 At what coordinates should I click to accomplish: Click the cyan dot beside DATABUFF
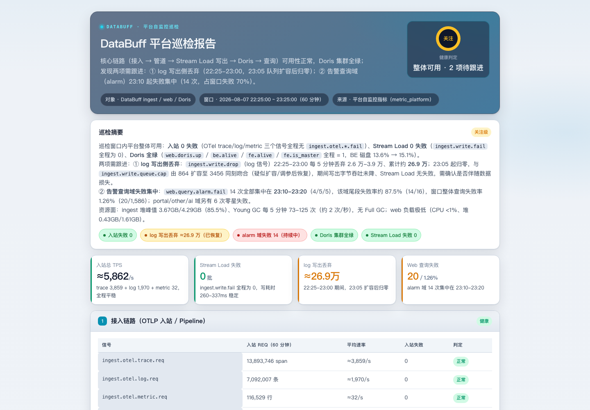click(102, 27)
